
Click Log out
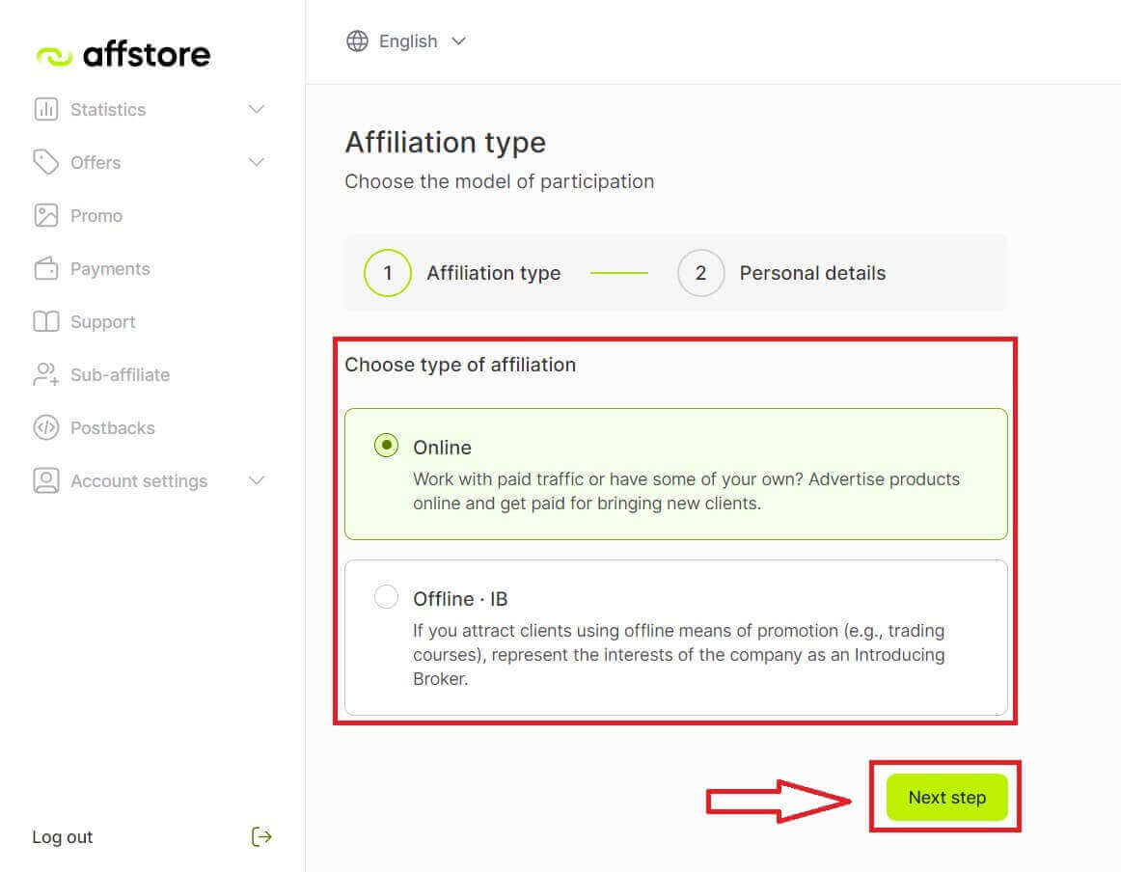coord(62,836)
